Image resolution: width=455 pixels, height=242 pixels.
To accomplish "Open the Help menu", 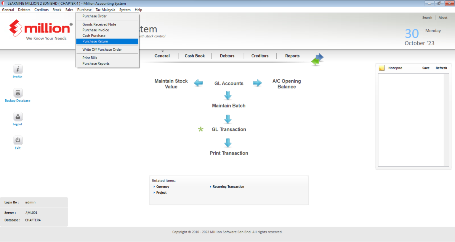I will tap(138, 10).
